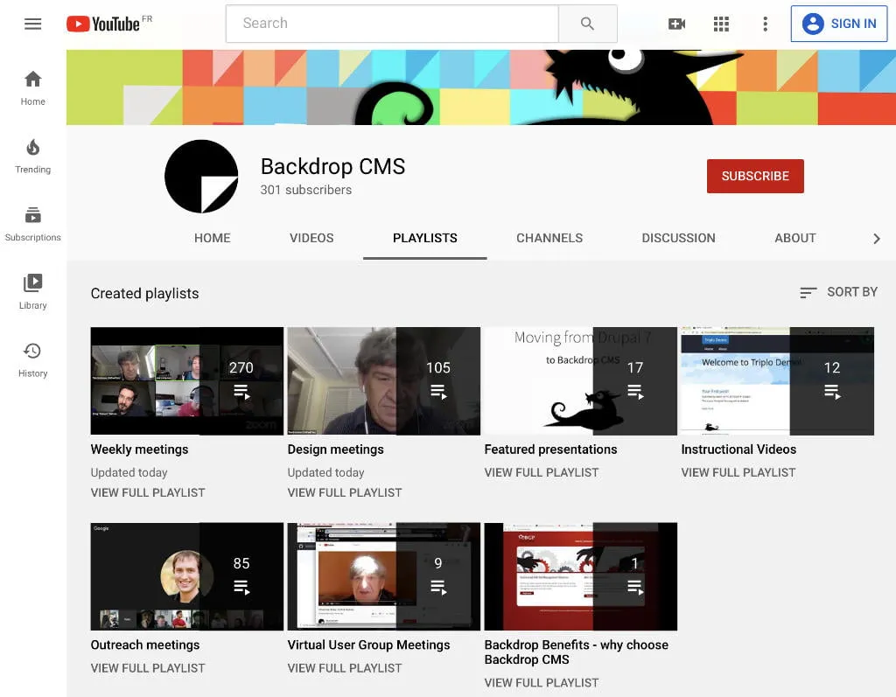This screenshot has height=697, width=896.
Task: Open the YouTube apps grid icon
Action: 721,24
